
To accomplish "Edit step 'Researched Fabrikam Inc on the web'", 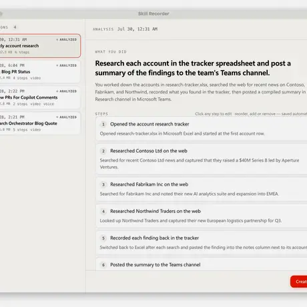I will [202, 189].
